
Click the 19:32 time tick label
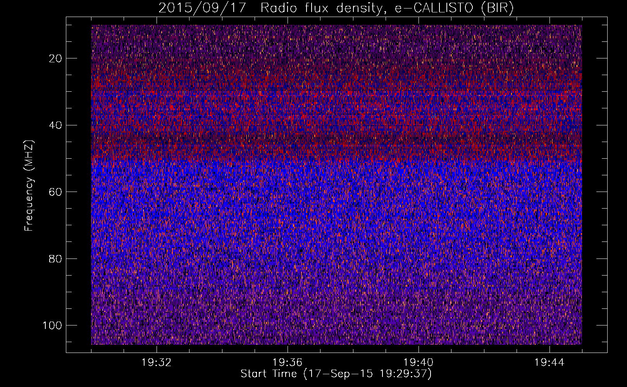coord(157,363)
